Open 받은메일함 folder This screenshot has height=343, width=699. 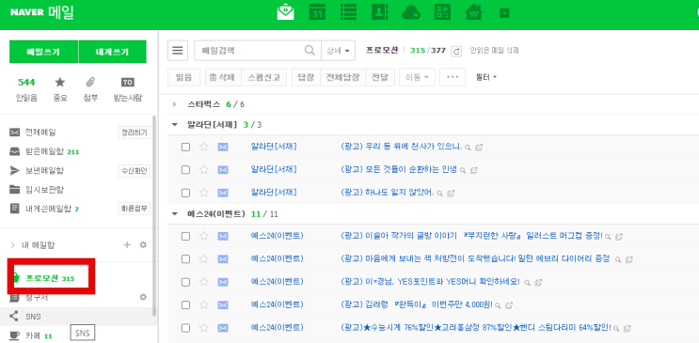coord(43,151)
